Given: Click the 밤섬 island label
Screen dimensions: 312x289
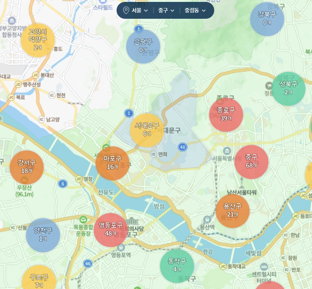Looking at the screenshot, I should coord(159,206).
